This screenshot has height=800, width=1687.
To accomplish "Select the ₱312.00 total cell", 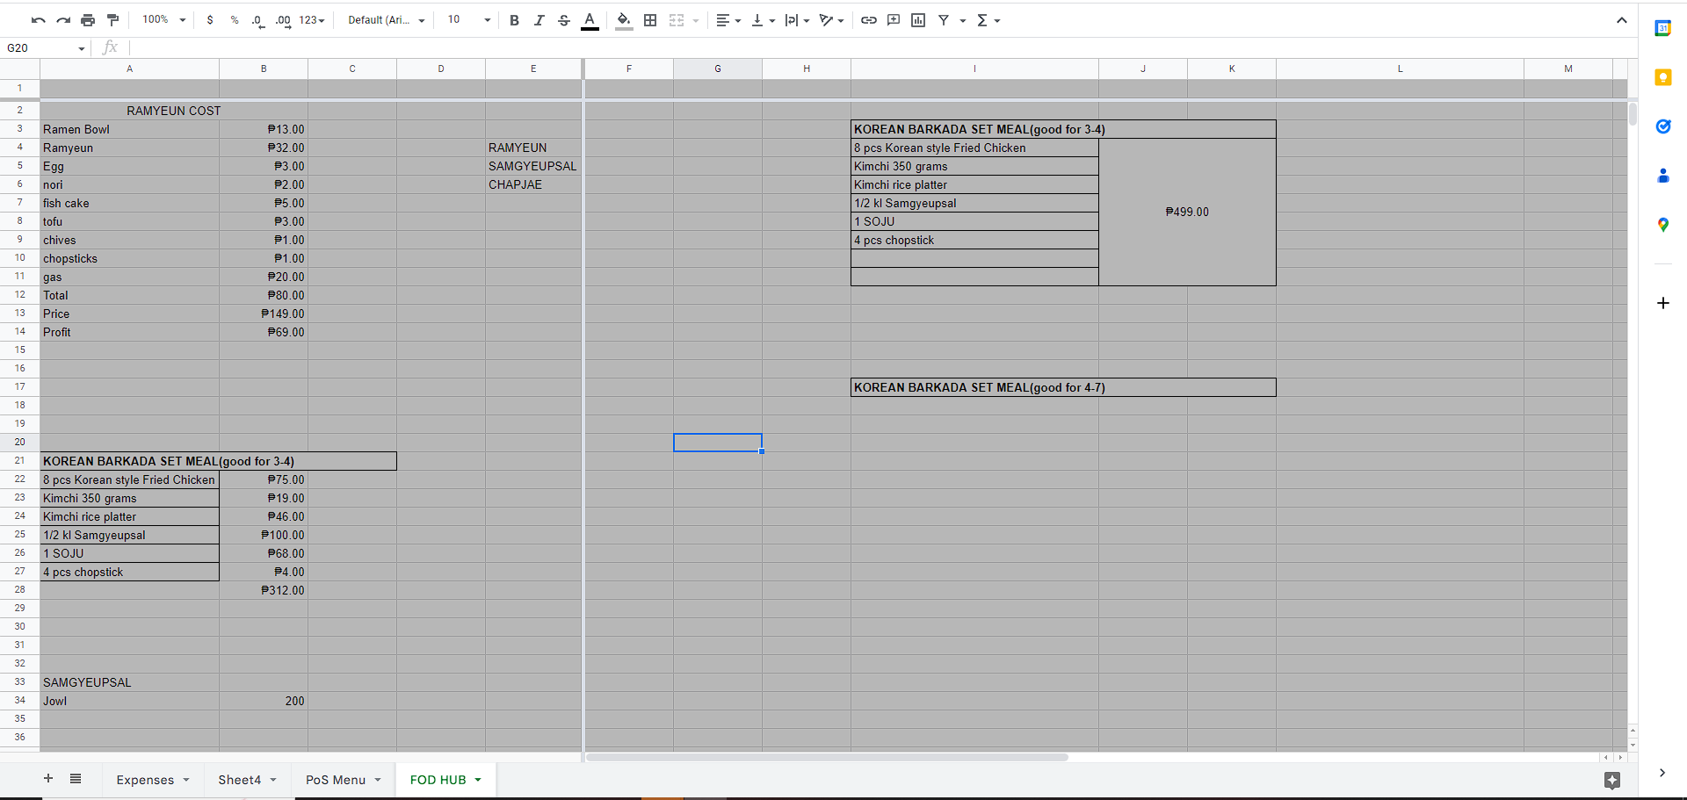I will point(264,590).
